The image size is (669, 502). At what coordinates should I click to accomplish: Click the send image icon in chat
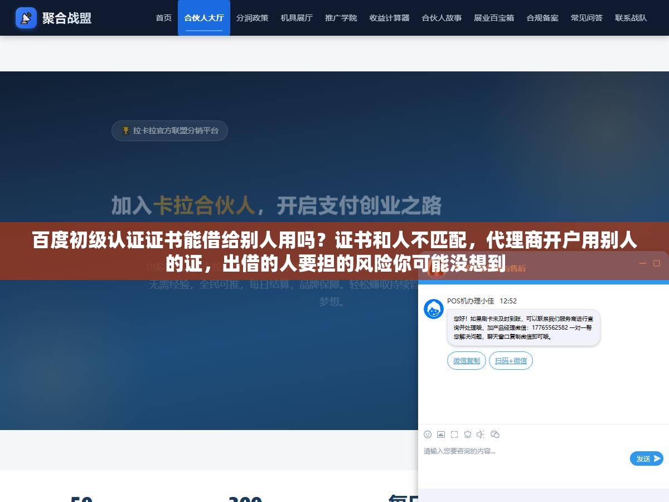click(x=441, y=435)
